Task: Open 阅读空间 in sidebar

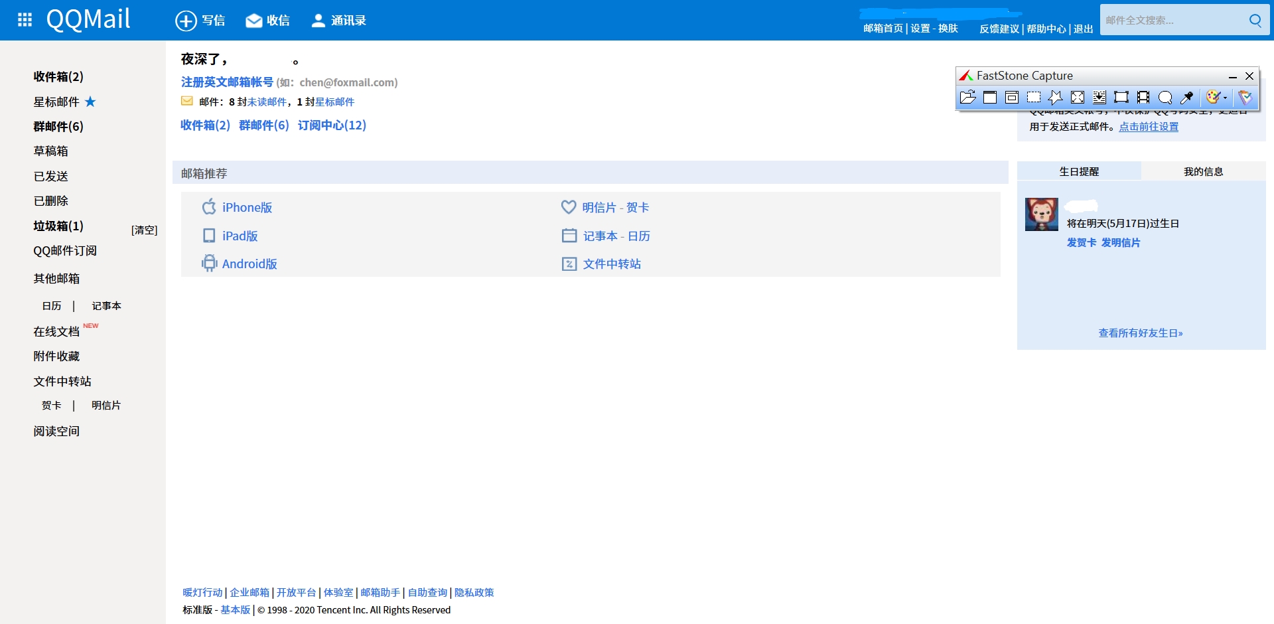Action: (x=56, y=431)
